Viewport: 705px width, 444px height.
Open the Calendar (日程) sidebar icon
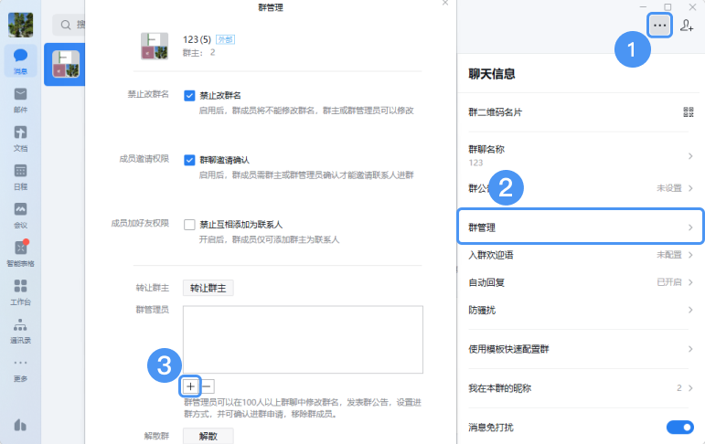click(x=20, y=176)
